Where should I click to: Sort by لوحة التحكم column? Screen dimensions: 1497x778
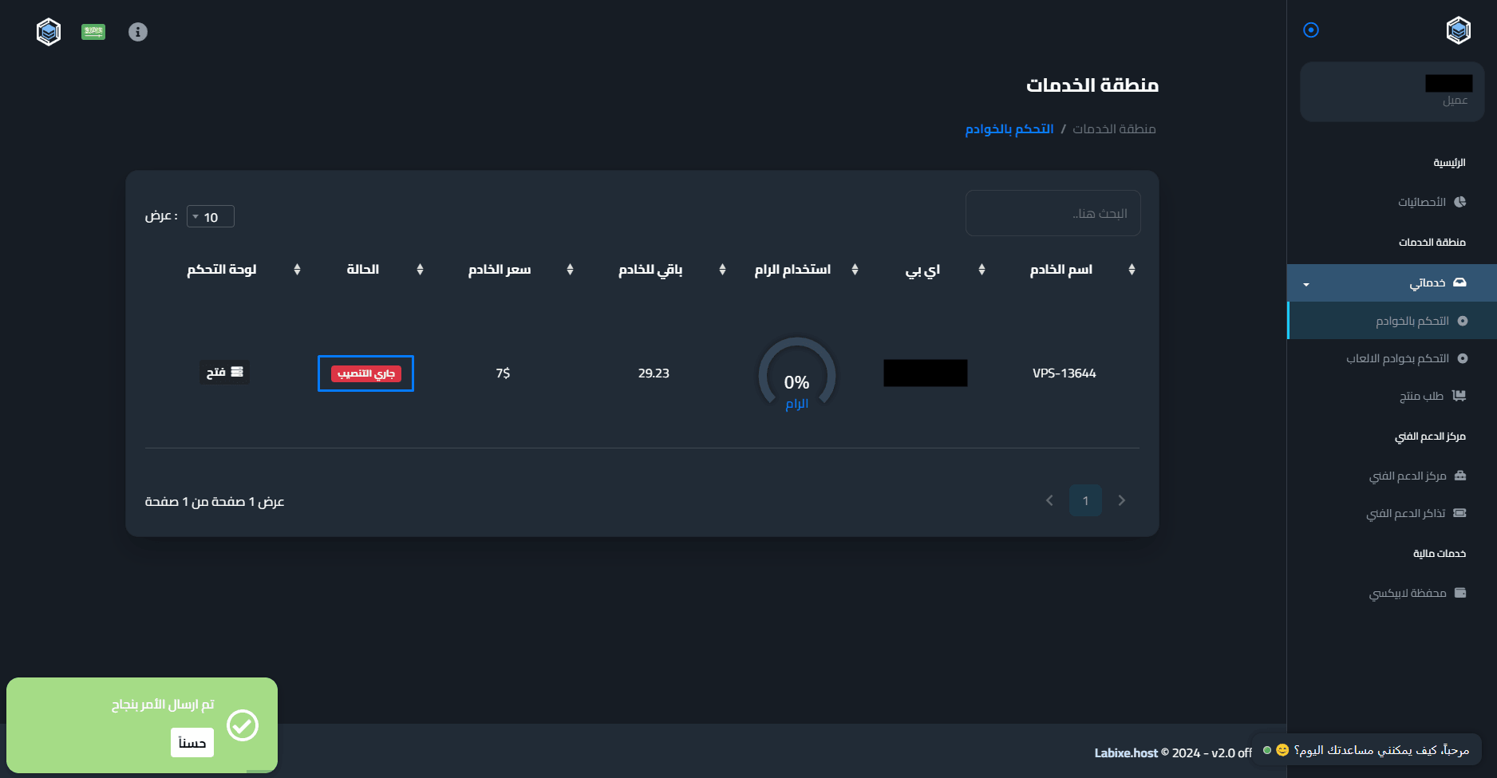tap(297, 270)
